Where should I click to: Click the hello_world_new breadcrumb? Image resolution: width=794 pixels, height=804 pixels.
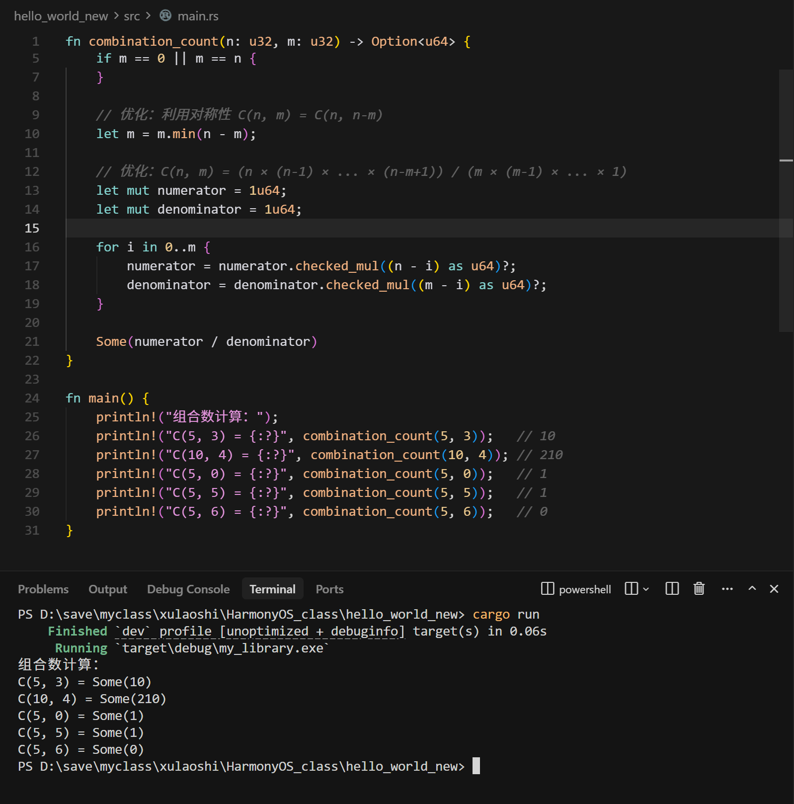pyautogui.click(x=61, y=16)
